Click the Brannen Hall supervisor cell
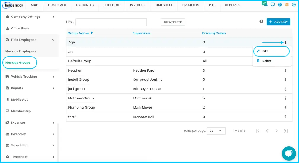Screen dimensions: 299x163 point(144,117)
